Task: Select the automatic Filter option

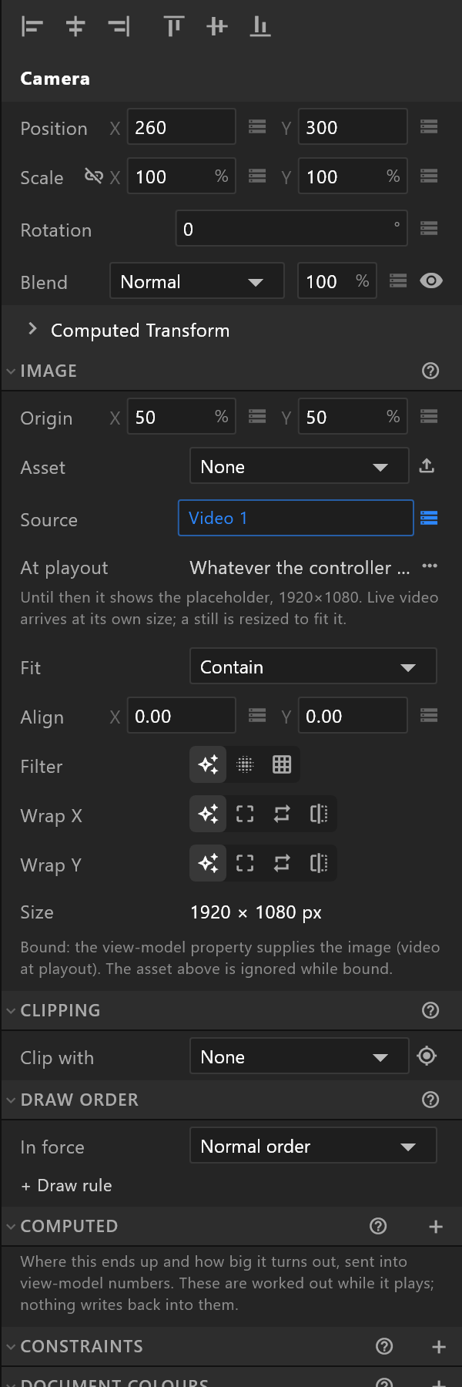Action: (208, 764)
